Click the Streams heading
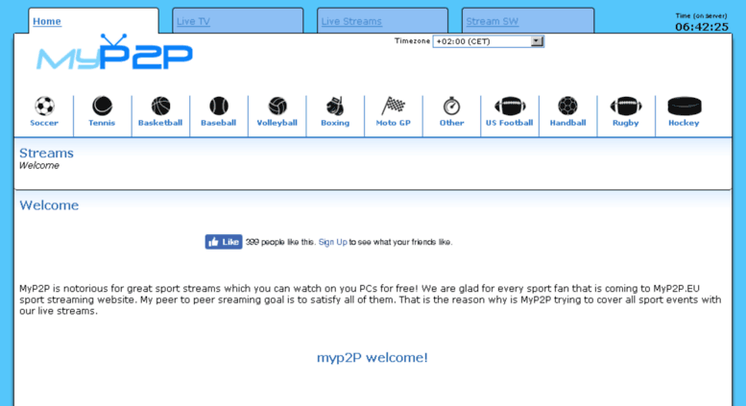This screenshot has height=406, width=746. tap(46, 153)
